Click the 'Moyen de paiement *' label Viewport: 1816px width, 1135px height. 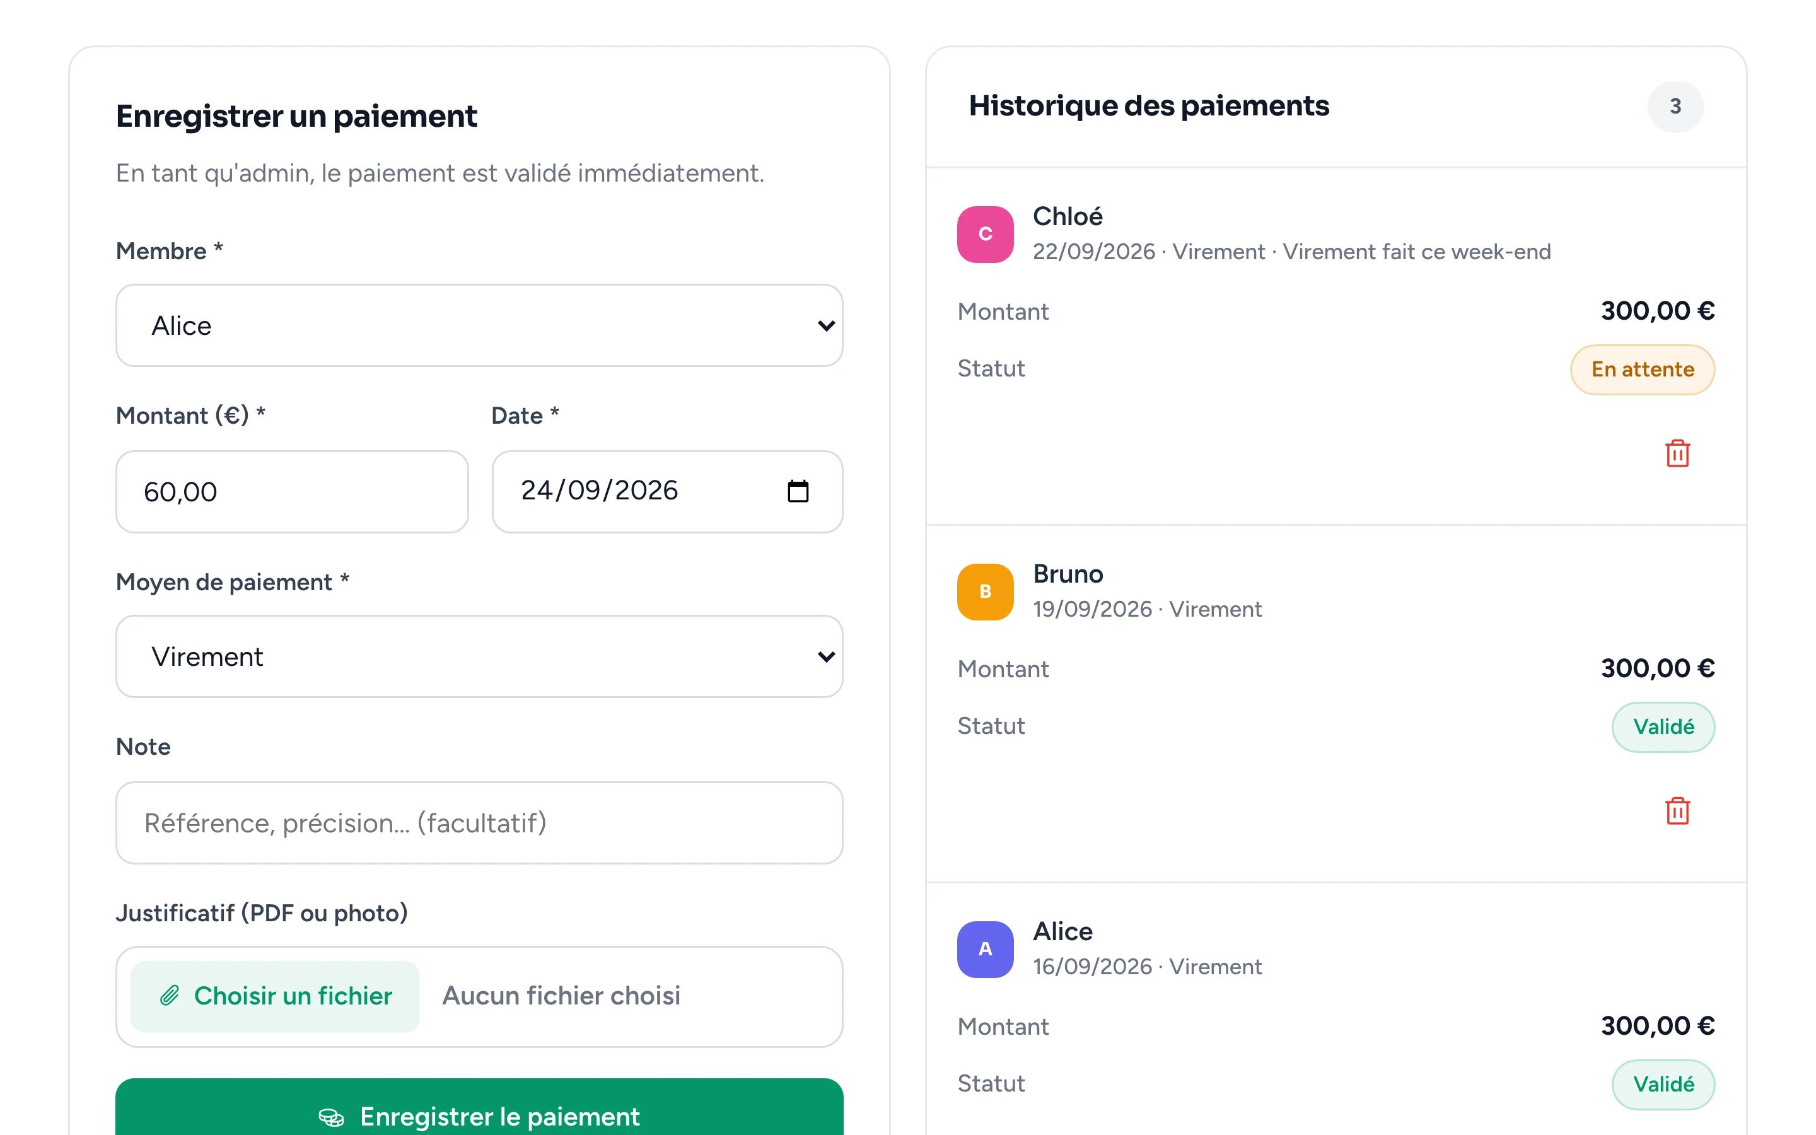(x=232, y=582)
